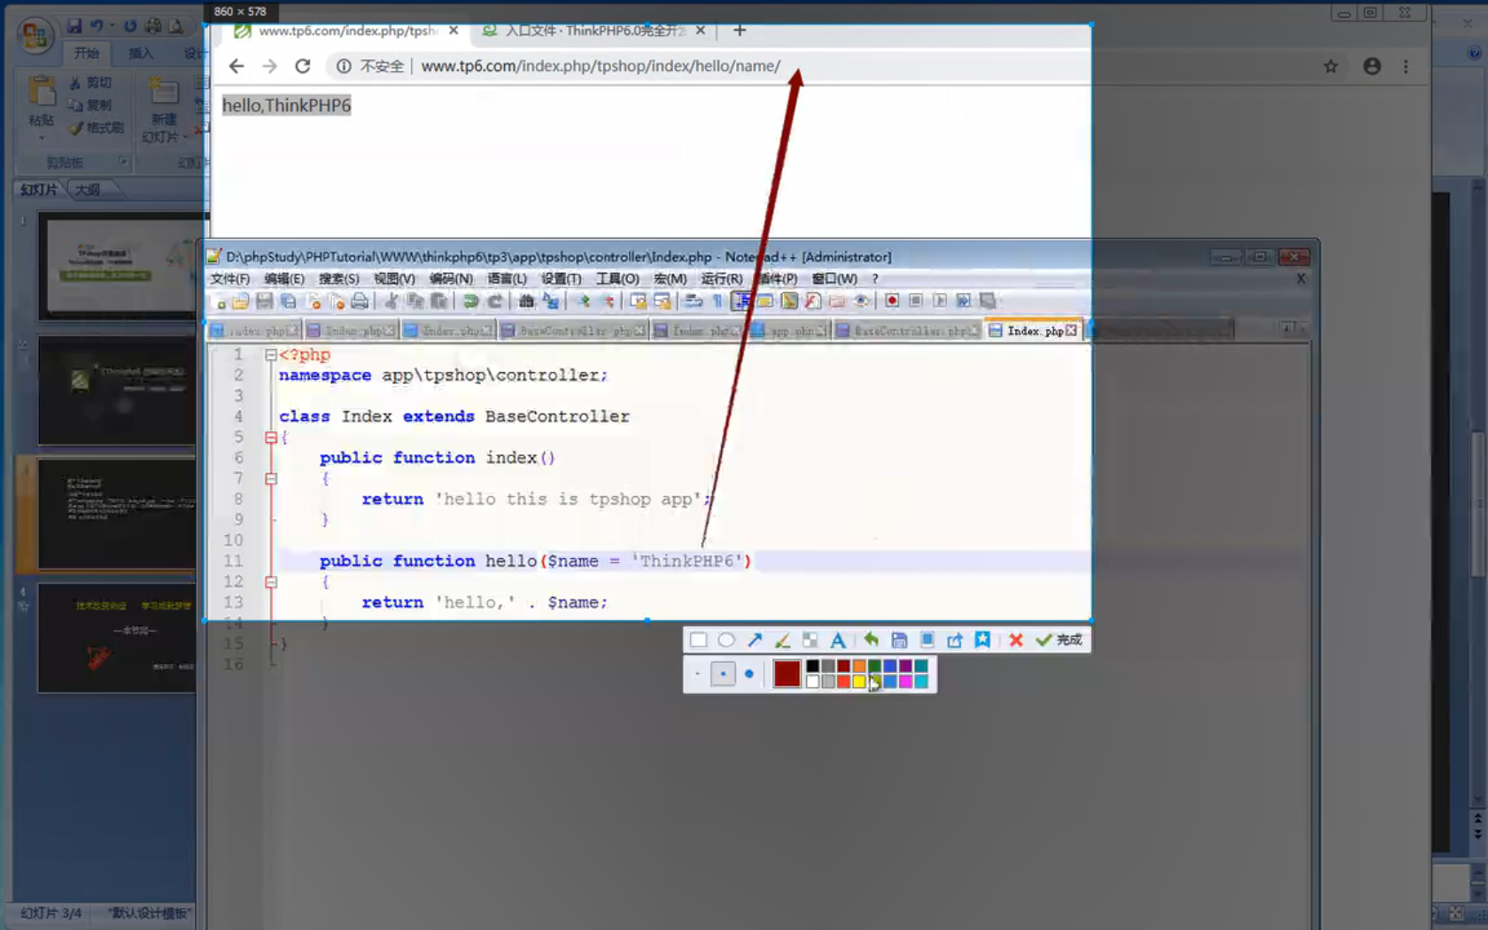Select the last slide thumbnail in PowerPoint

(x=116, y=638)
